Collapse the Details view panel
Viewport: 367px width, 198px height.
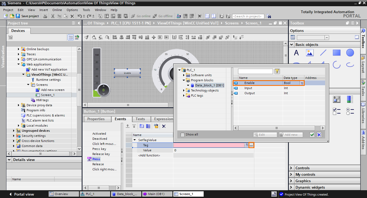(10, 160)
